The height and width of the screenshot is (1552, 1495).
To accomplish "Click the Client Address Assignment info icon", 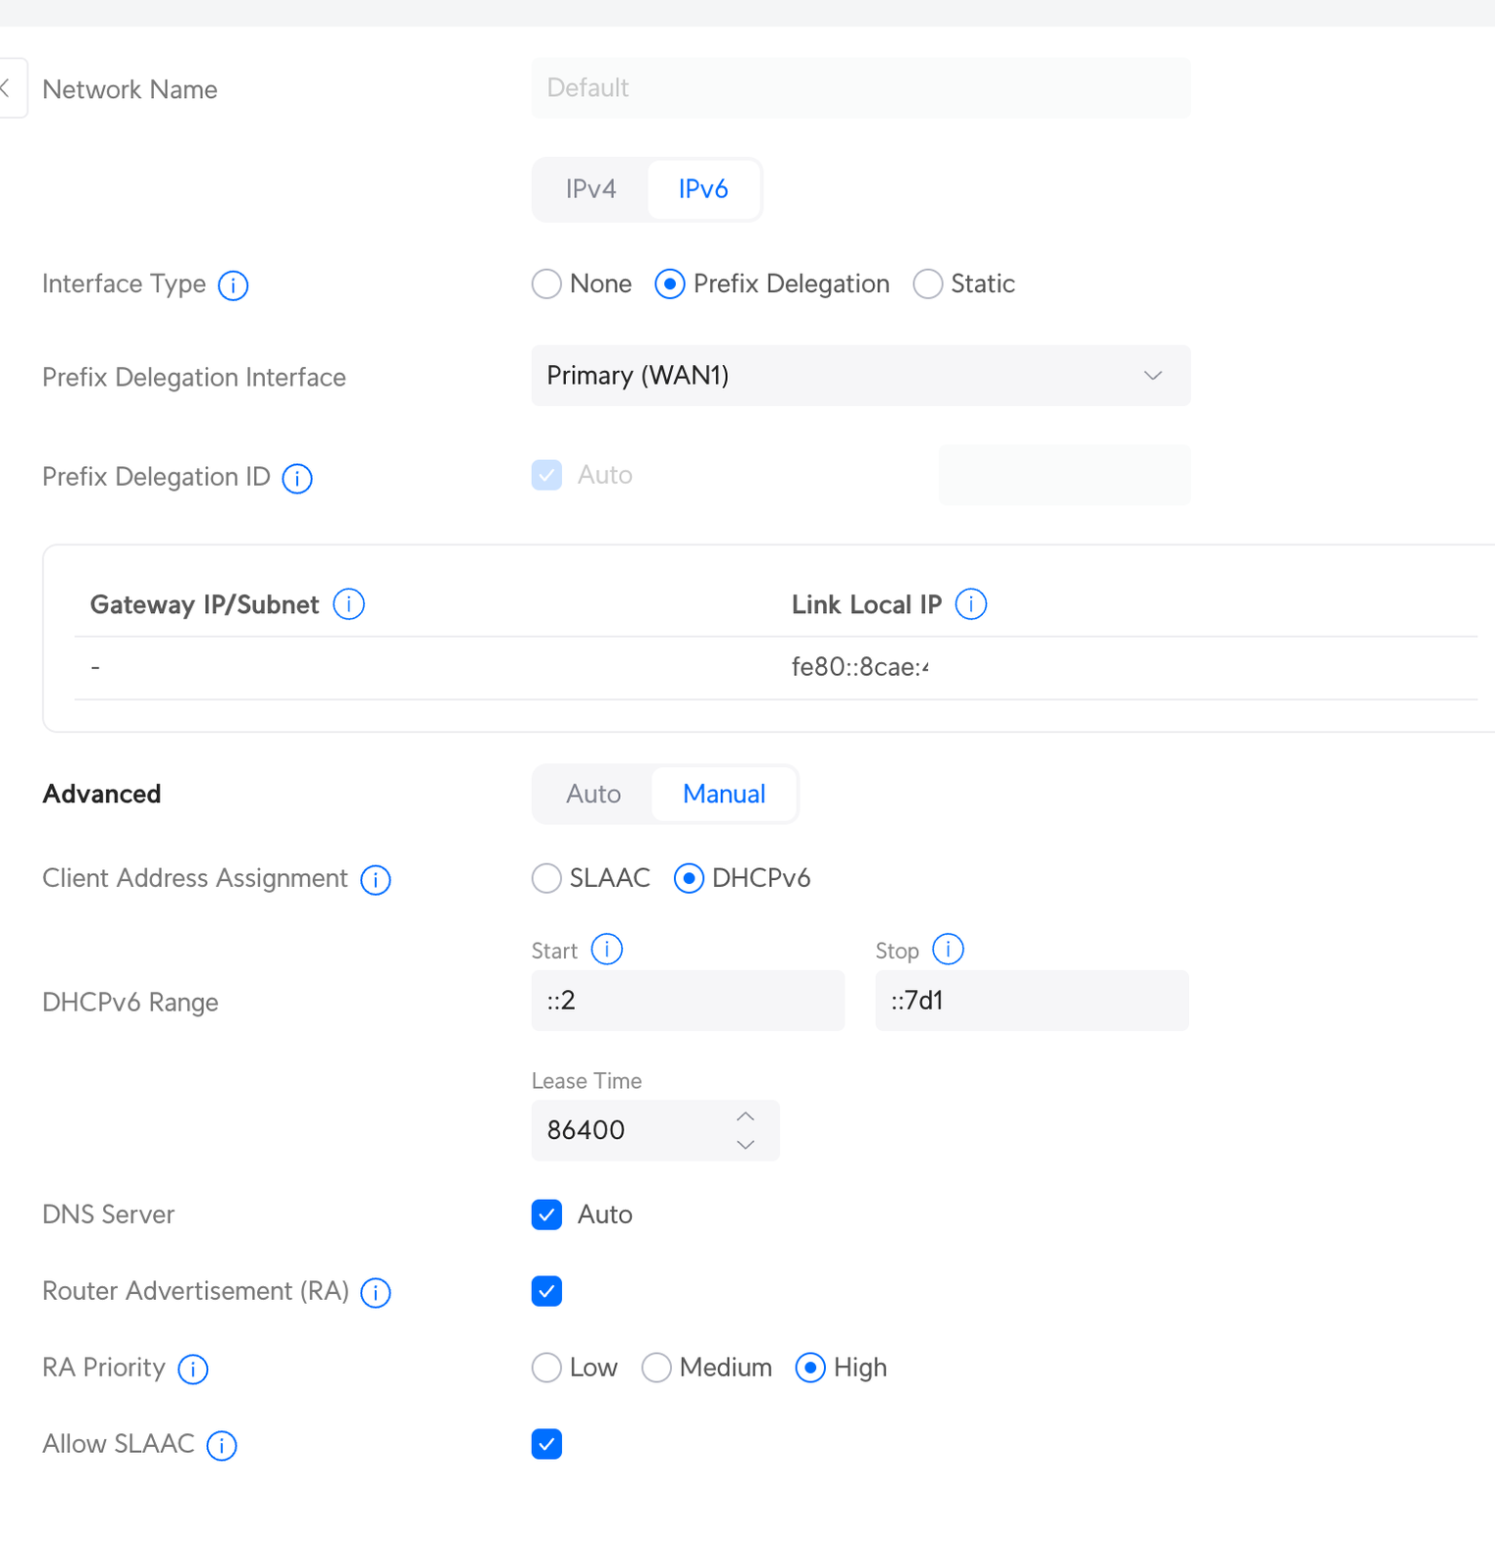I will pos(375,880).
